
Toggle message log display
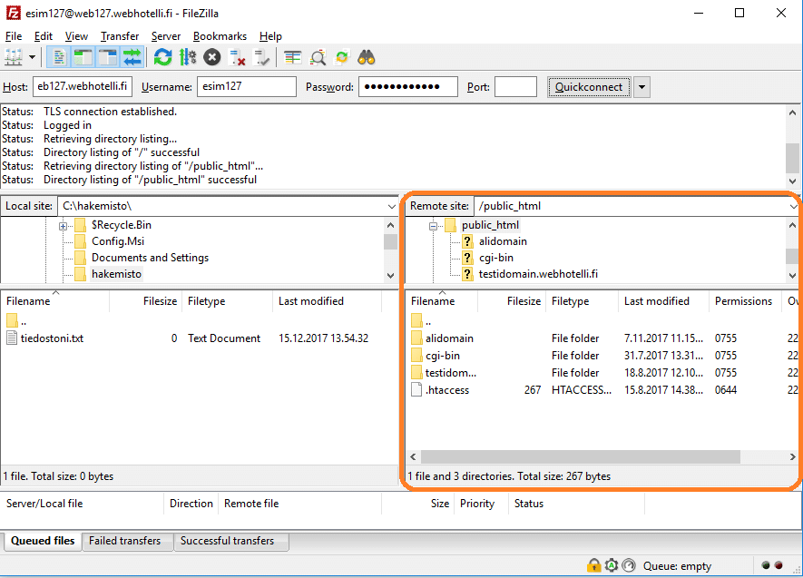point(59,57)
